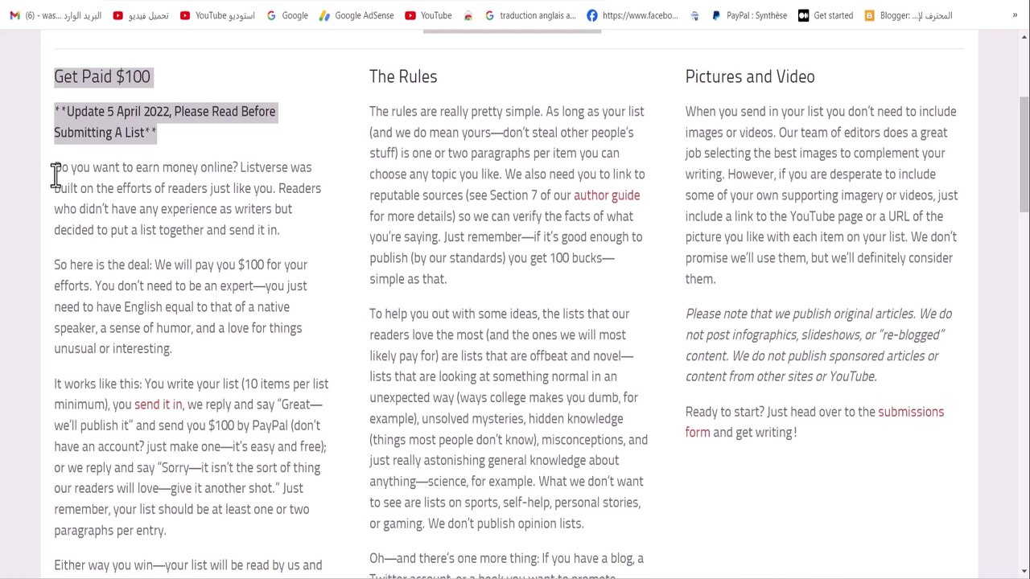Open the Blogger bookmark
The height and width of the screenshot is (579, 1030).
(x=908, y=15)
